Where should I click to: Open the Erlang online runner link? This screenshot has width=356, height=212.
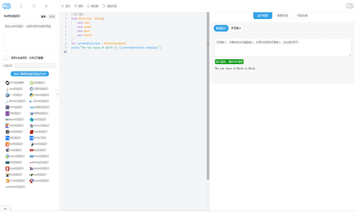(39, 162)
